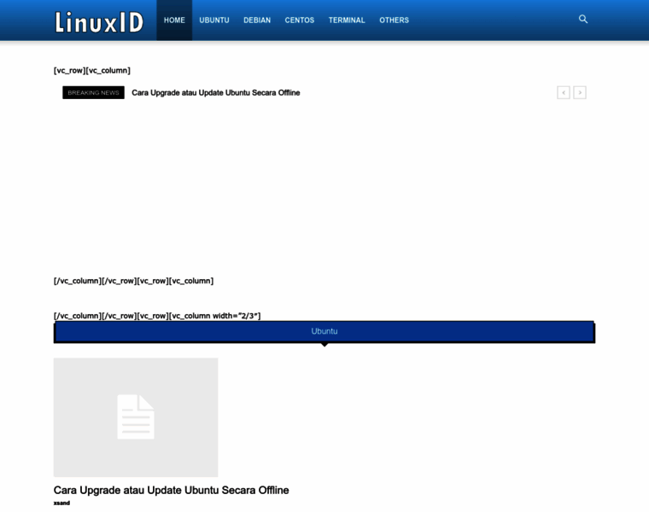Open the Terminal menu item
649x512 pixels.
click(347, 20)
